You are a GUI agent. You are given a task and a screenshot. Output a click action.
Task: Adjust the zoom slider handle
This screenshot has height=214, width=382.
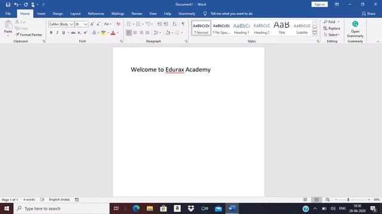pyautogui.click(x=348, y=200)
